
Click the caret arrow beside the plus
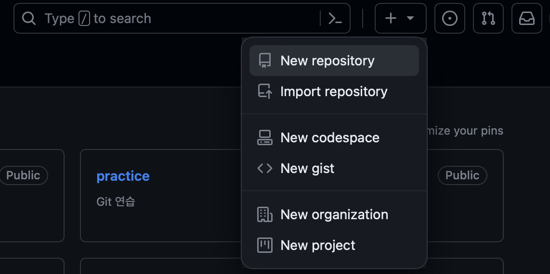coord(410,19)
